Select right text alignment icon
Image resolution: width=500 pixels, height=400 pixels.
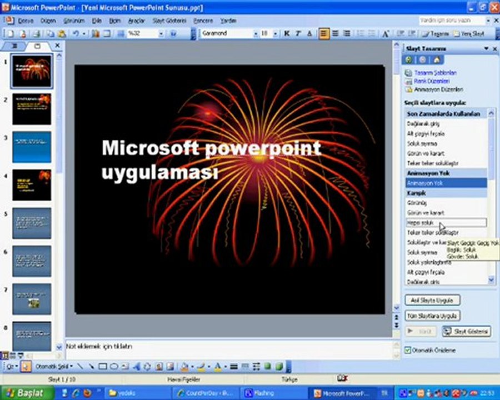[x=347, y=33]
